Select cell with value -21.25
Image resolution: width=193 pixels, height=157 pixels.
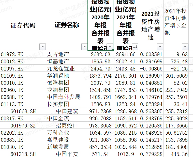coord(176,68)
